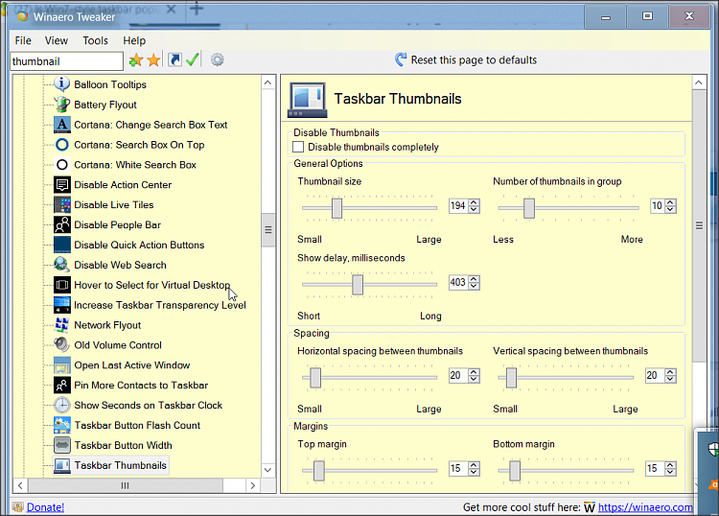Click the Thumbnail size value field 194

[458, 206]
